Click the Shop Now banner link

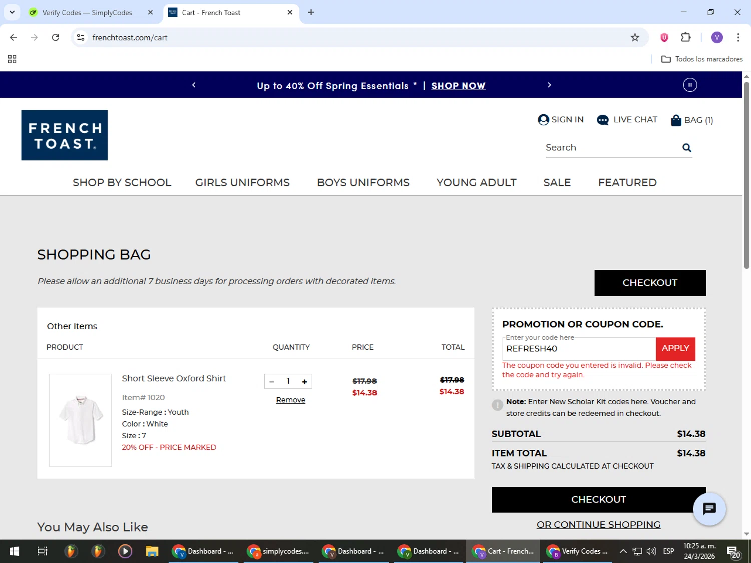458,86
